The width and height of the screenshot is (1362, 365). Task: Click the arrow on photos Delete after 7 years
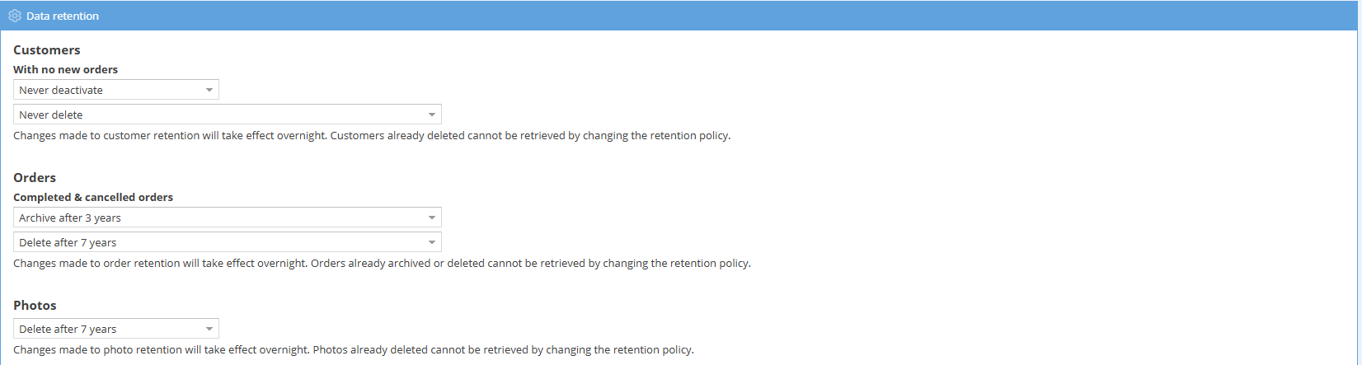coord(209,329)
